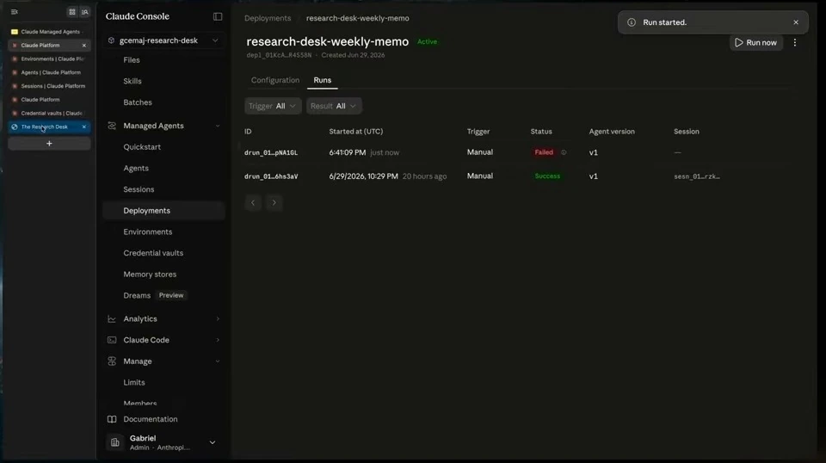Go to previous page of runs
Viewport: 826px width, 463px height.
253,203
